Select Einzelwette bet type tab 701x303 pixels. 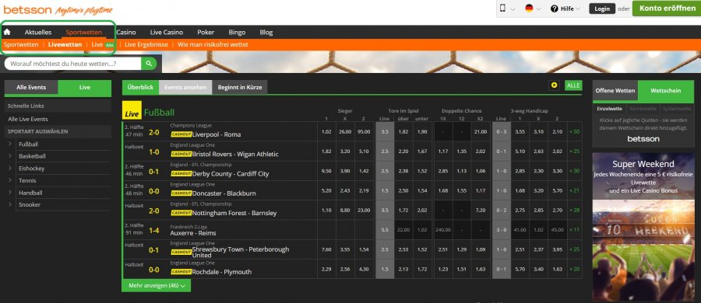(609, 109)
